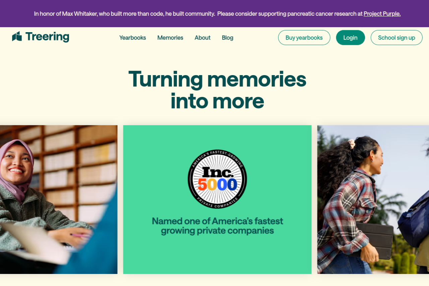Open the About navigation item
The height and width of the screenshot is (286, 429).
[202, 38]
